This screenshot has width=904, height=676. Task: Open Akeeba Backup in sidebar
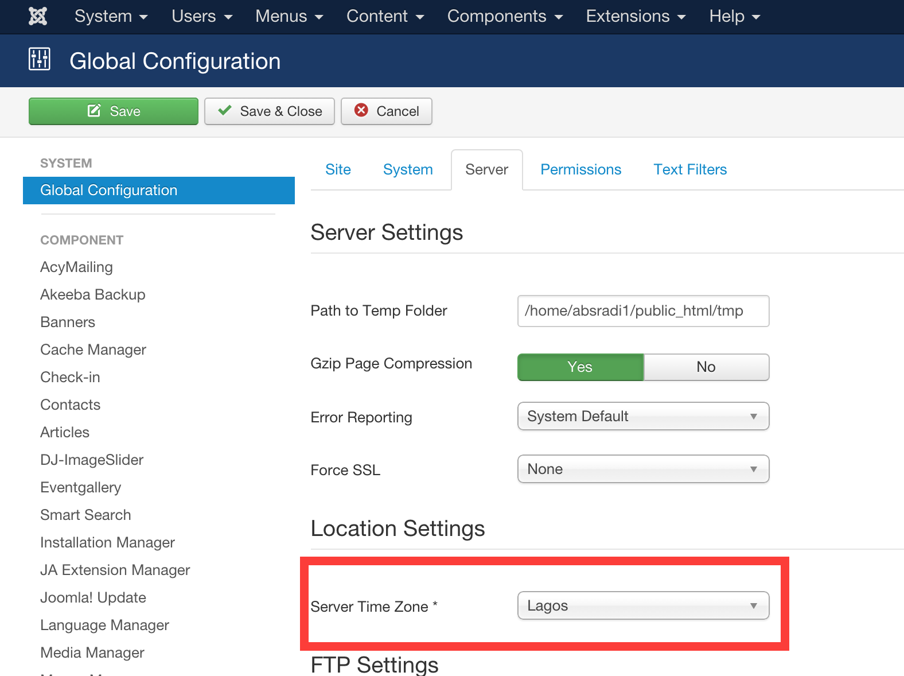pyautogui.click(x=93, y=295)
